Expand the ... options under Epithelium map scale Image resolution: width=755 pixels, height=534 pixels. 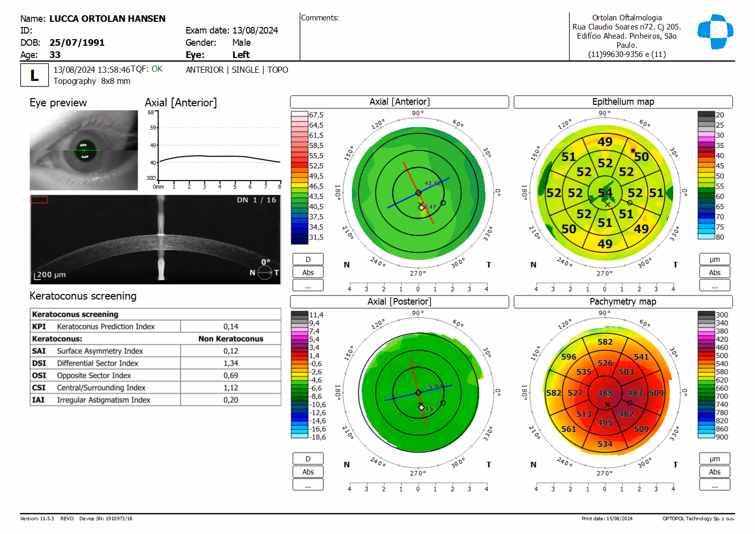(714, 286)
